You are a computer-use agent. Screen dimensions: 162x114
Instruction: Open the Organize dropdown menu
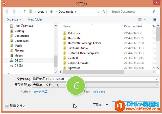pyautogui.click(x=14, y=19)
